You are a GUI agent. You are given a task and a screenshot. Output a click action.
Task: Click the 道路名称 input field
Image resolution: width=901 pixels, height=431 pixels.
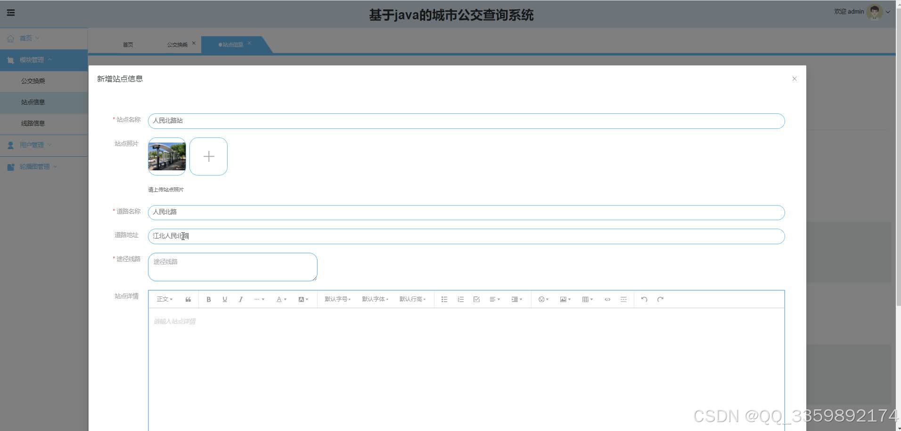tap(466, 213)
